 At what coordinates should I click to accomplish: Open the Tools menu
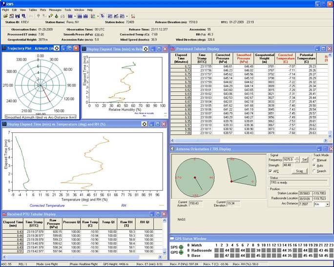(x=68, y=10)
